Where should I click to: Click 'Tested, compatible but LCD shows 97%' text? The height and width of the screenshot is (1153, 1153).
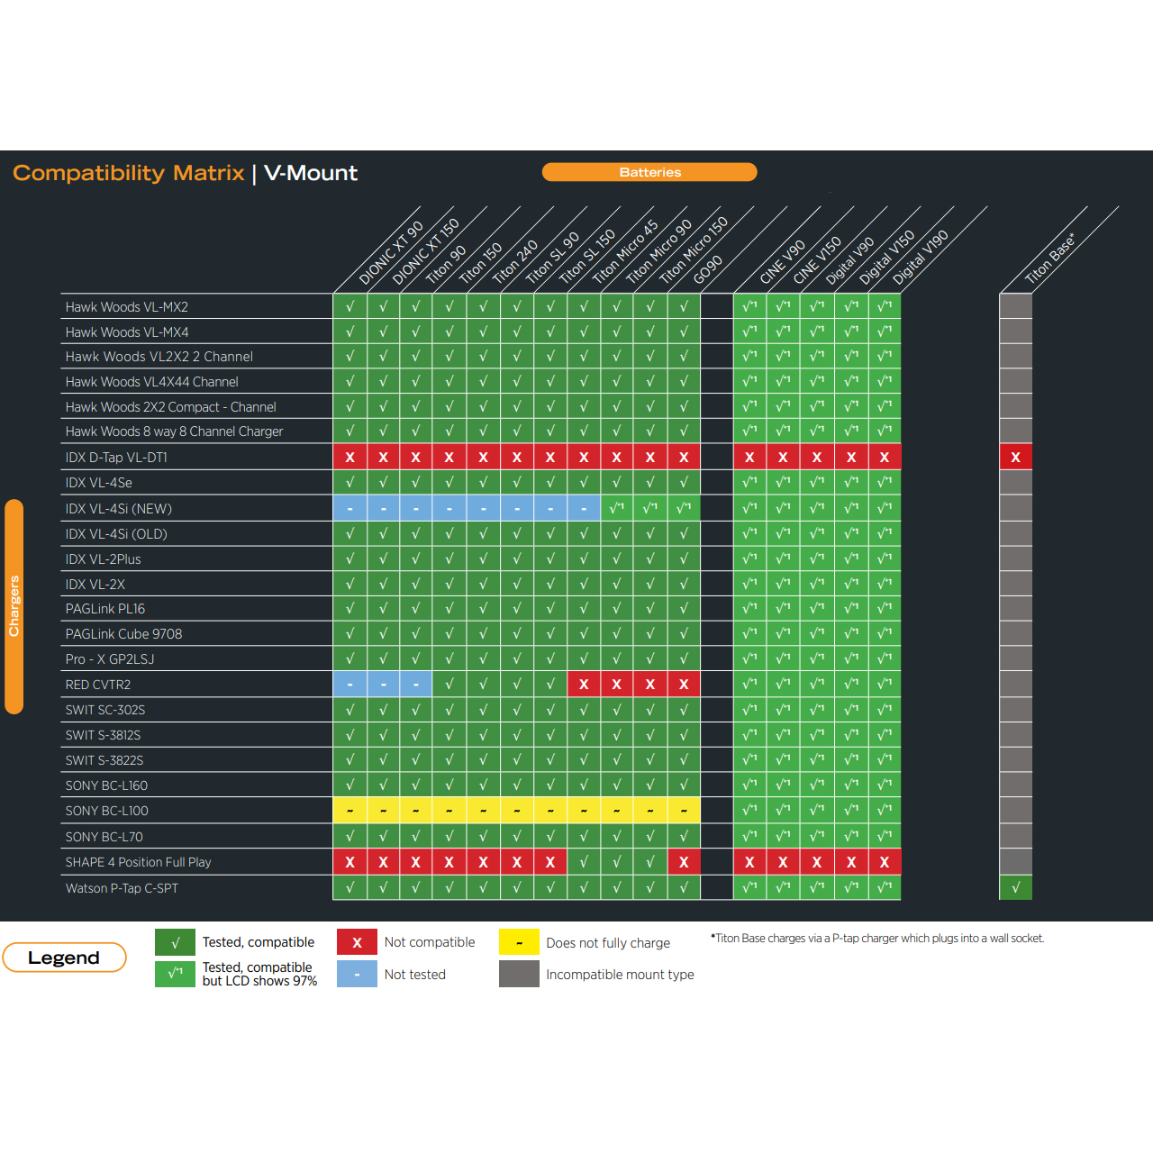[x=259, y=974]
